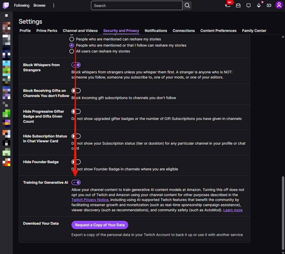Click the magnifier search button
Screen dimensions: 285x254
pyautogui.click(x=187, y=5)
